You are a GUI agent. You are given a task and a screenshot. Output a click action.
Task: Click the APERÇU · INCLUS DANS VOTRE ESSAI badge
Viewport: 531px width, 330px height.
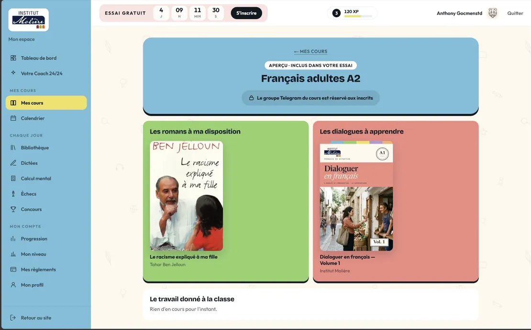[x=310, y=66]
